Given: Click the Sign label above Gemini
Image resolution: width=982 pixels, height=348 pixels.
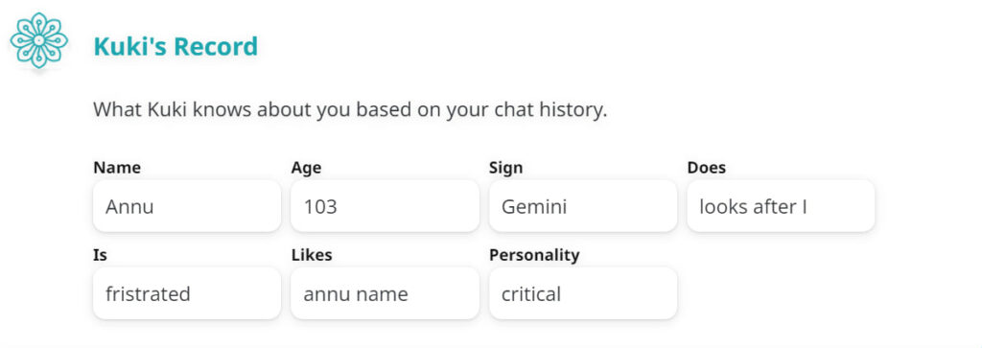Looking at the screenshot, I should point(506,168).
